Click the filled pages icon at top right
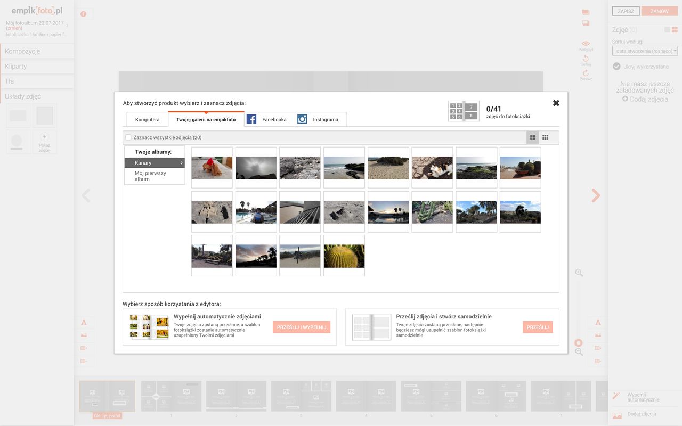Image resolution: width=682 pixels, height=426 pixels. pyautogui.click(x=586, y=12)
